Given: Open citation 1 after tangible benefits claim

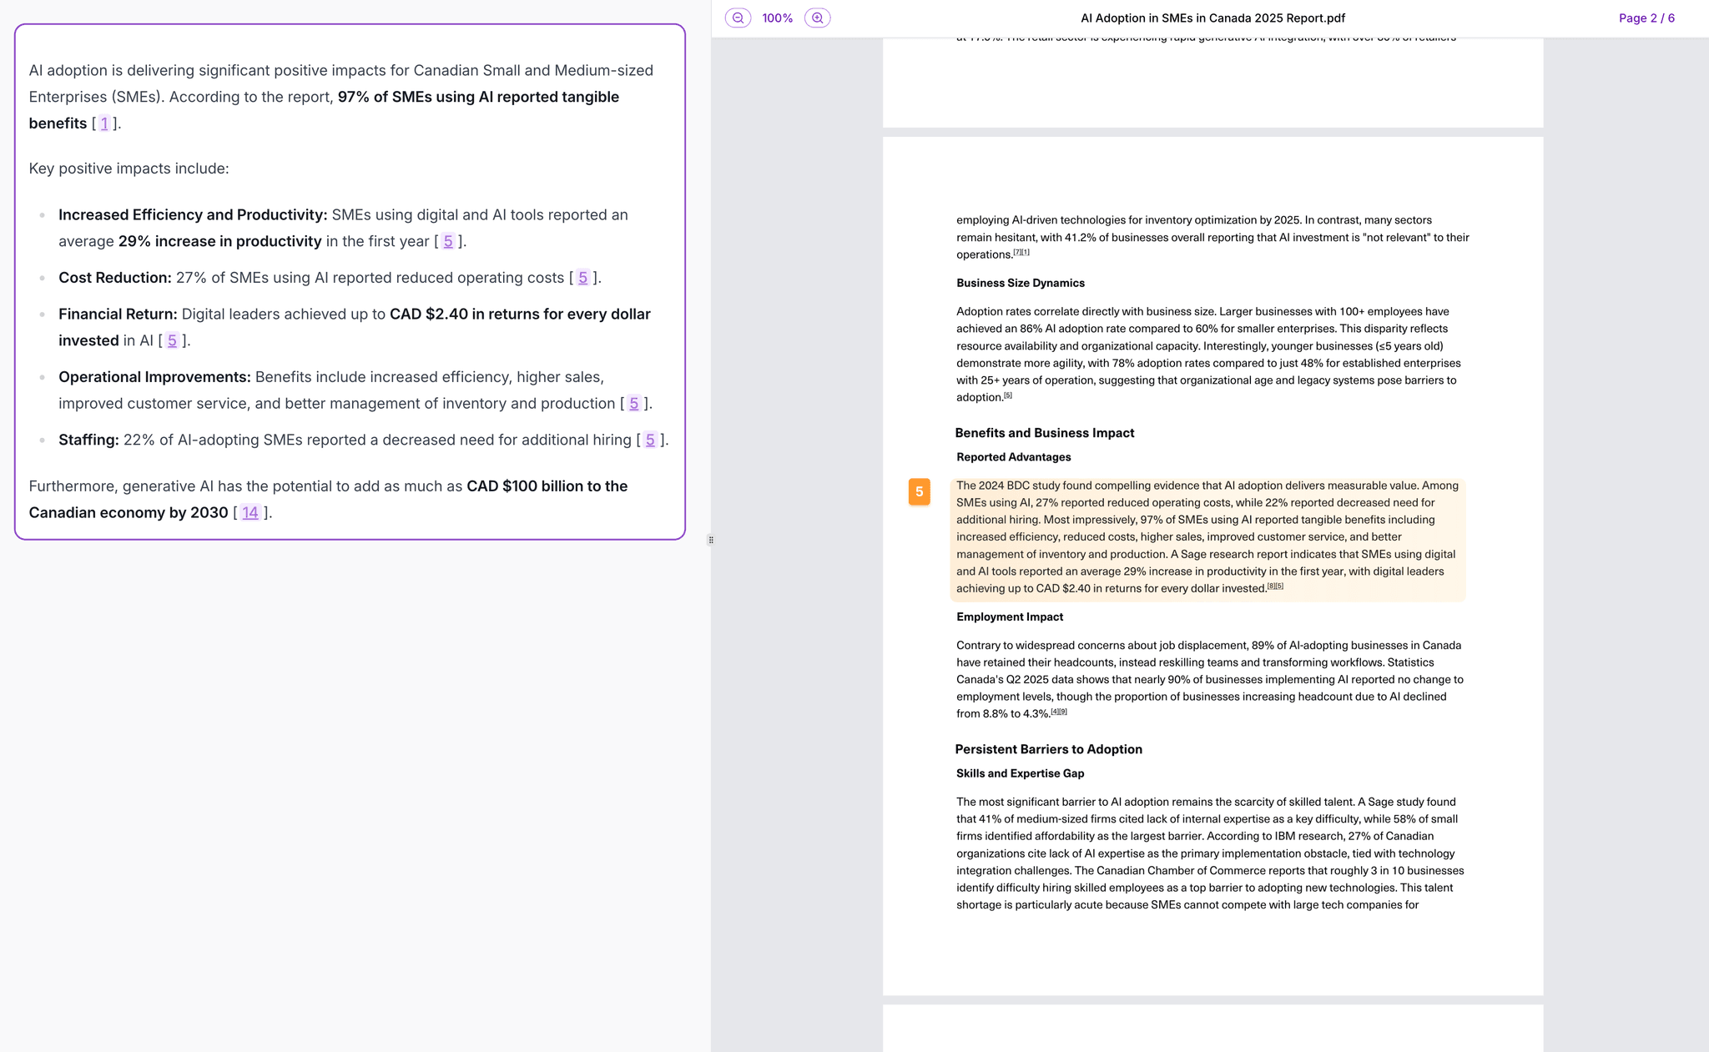Looking at the screenshot, I should [x=103, y=123].
